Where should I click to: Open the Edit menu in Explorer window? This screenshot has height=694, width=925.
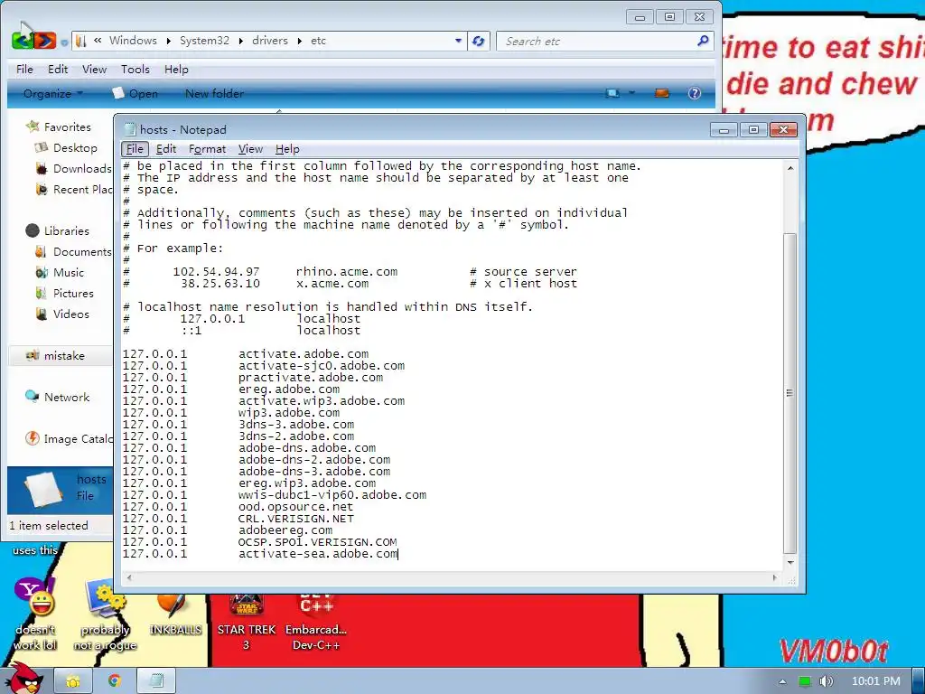tap(58, 69)
